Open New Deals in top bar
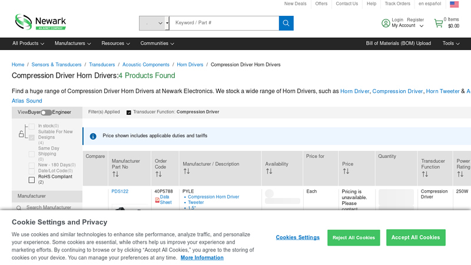This screenshot has height=265, width=471. coord(296,4)
